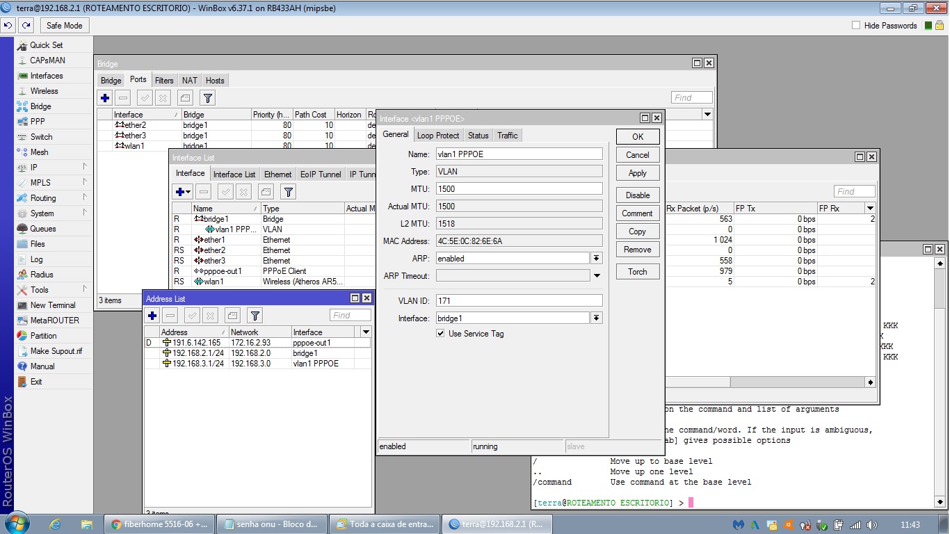Click the VLAN ID input field
Viewport: 950px width, 534px height.
[519, 300]
